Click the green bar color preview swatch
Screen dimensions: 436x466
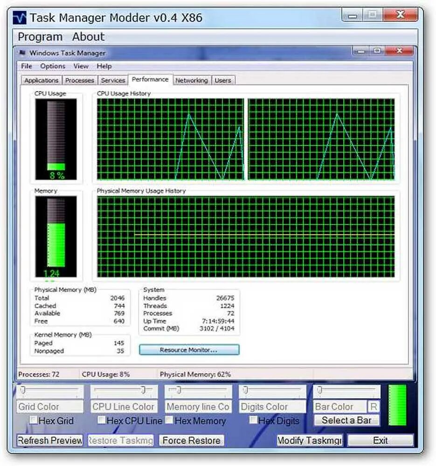pos(397,405)
